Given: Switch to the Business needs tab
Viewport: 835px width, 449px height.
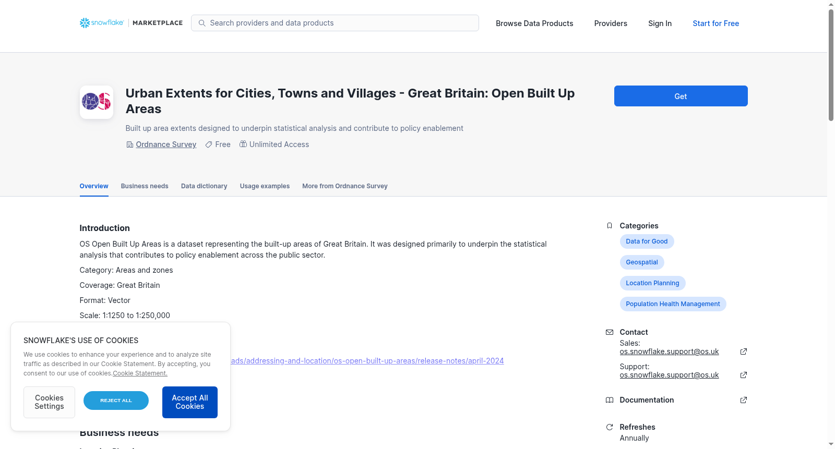Looking at the screenshot, I should point(145,186).
